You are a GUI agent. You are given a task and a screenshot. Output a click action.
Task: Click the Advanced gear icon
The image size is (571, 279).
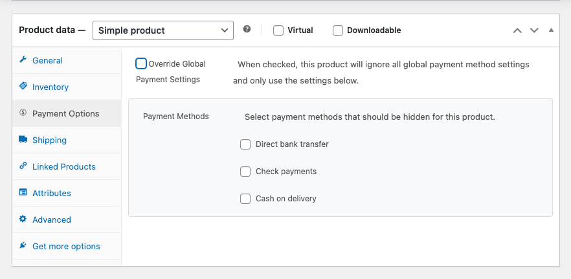point(23,219)
